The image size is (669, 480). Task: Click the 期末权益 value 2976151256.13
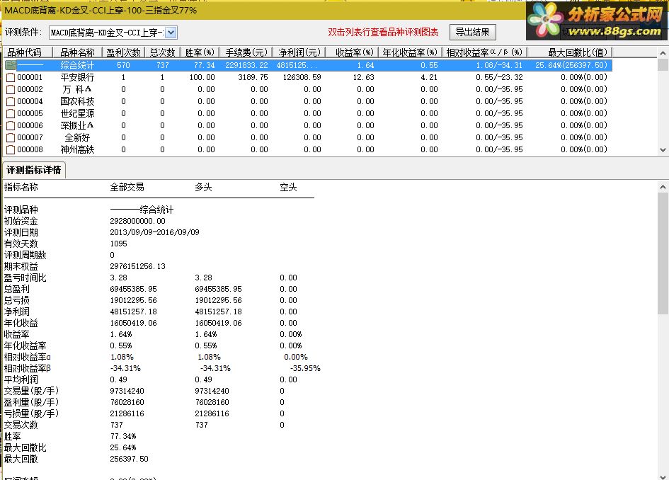(x=137, y=266)
